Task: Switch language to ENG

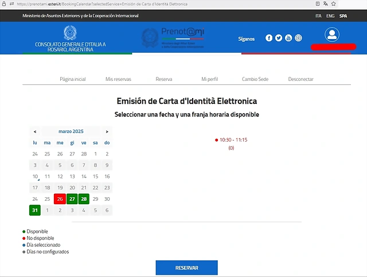Action: coord(330,16)
